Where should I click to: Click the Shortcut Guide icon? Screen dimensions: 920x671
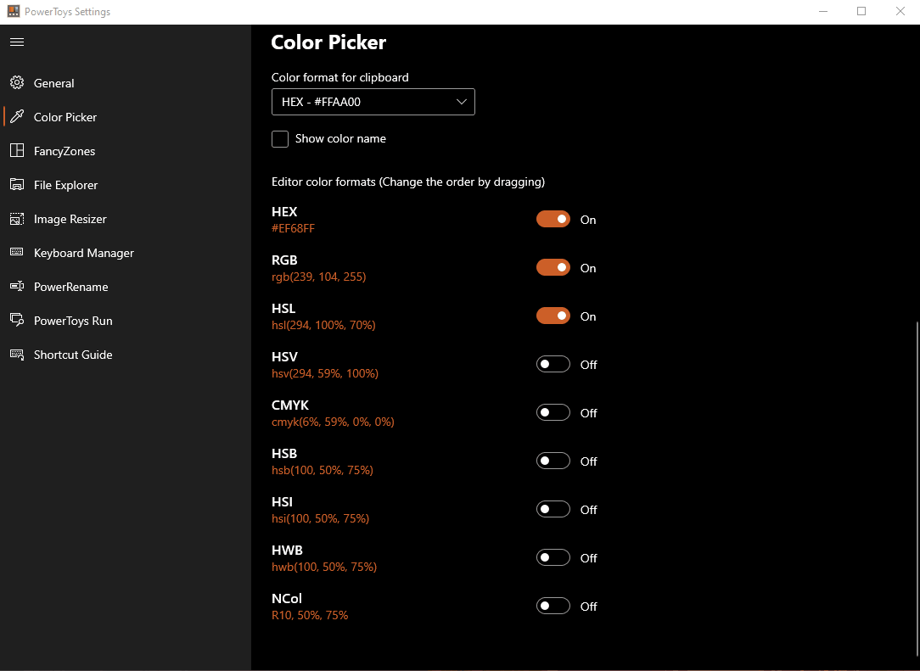point(17,355)
